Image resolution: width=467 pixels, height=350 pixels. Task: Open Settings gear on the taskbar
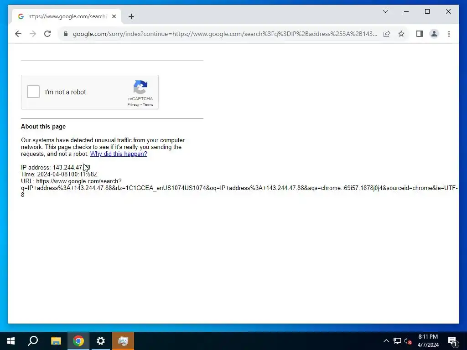point(101,341)
